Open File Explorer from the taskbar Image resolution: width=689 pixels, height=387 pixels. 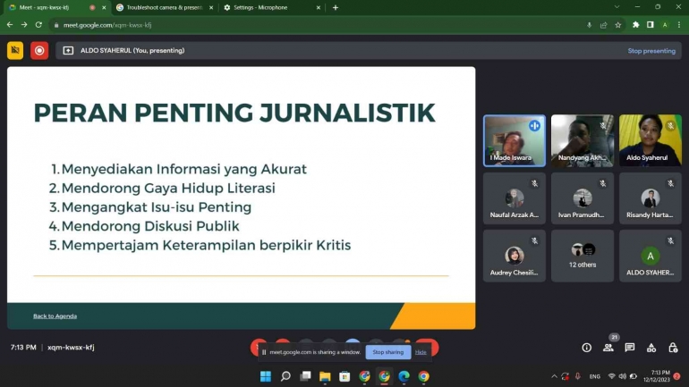click(325, 376)
